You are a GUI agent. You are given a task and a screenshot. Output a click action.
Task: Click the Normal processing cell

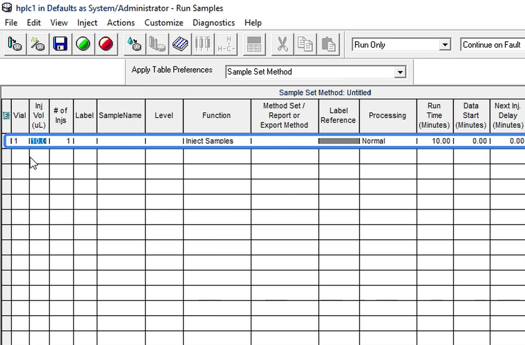click(388, 141)
